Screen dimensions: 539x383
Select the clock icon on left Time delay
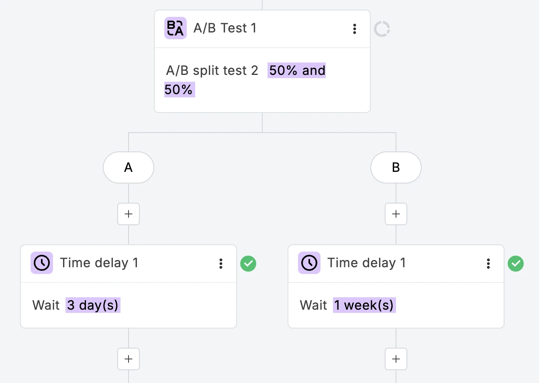point(41,263)
